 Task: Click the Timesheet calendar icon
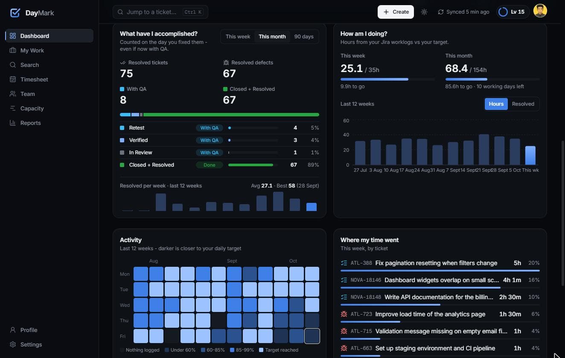[x=13, y=79]
